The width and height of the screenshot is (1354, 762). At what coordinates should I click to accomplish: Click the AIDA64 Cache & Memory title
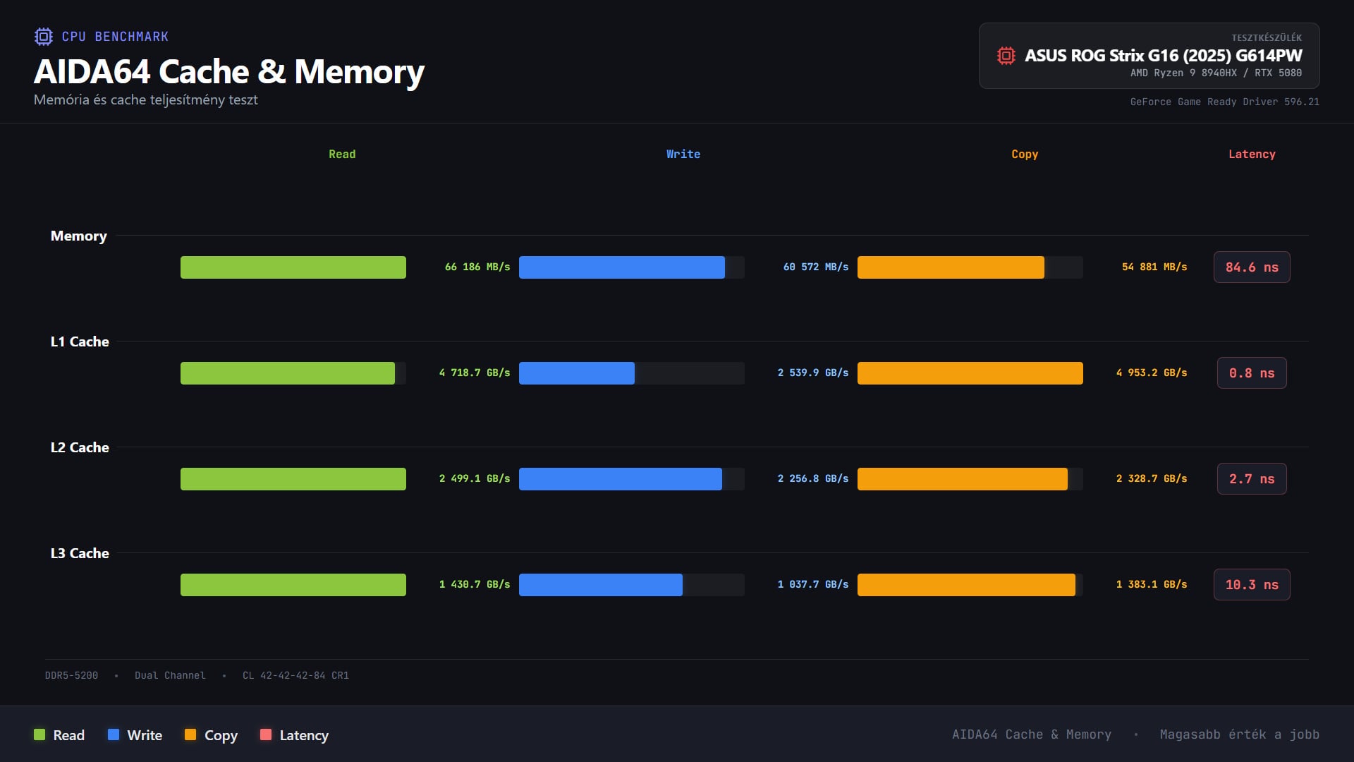(x=229, y=71)
